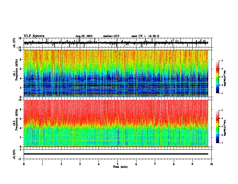Select the "Aug.29, 2023" date label
Viewport: 238px width, 184px height.
[84, 36]
